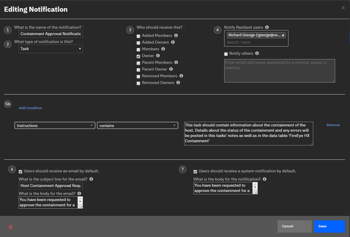Click the notification body info icon

[264, 179]
